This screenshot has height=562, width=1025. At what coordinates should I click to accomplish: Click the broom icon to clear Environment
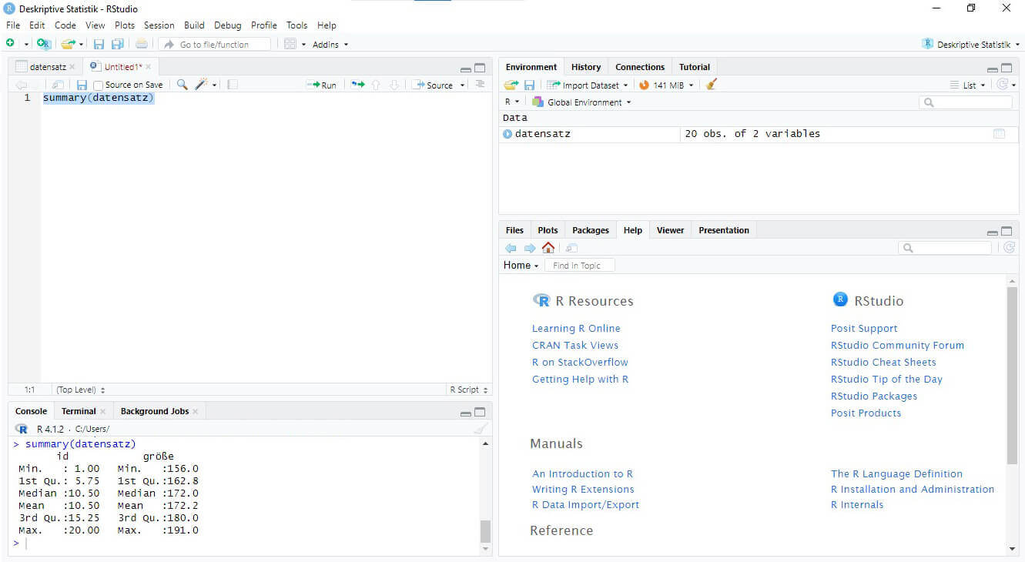point(711,85)
